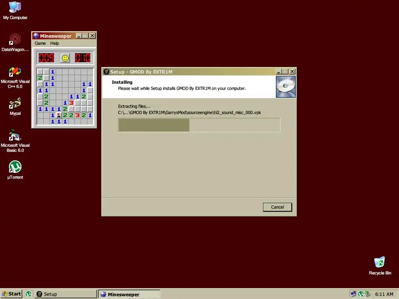The image size is (399, 299).
Task: Minimize the Setup window
Action: (279, 72)
